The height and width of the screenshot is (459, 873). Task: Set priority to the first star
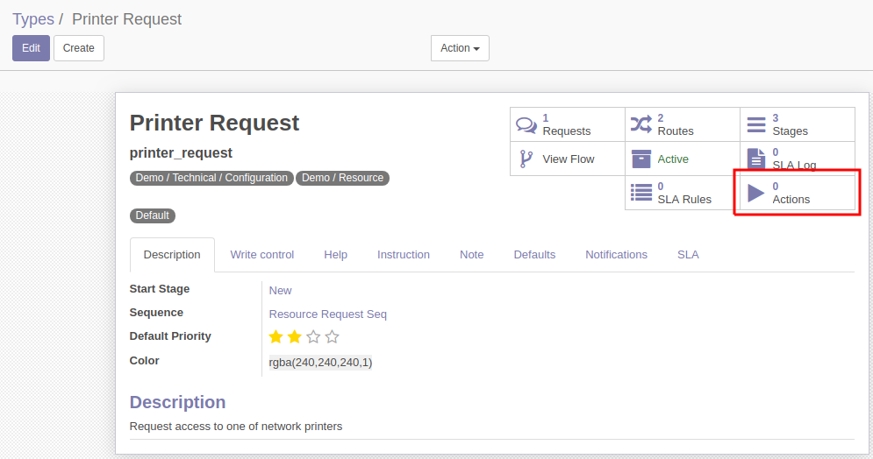point(275,336)
